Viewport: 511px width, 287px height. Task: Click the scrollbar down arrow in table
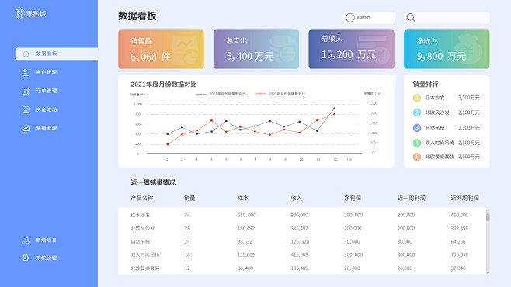pos(488,273)
